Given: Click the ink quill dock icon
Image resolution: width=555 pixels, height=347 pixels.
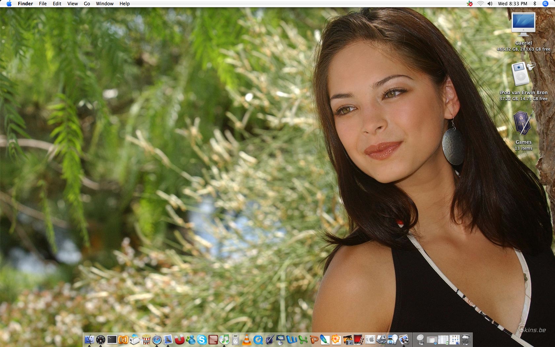Looking at the screenshot, I should click(x=269, y=339).
